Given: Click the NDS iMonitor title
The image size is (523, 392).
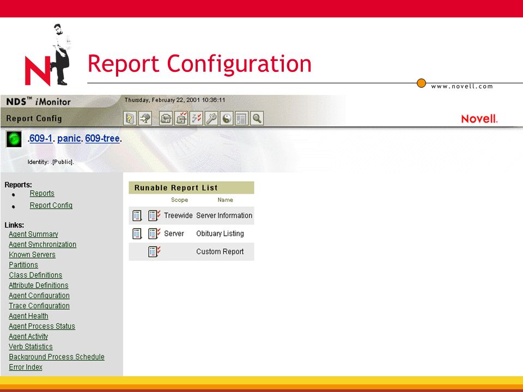Looking at the screenshot, I should click(38, 102).
